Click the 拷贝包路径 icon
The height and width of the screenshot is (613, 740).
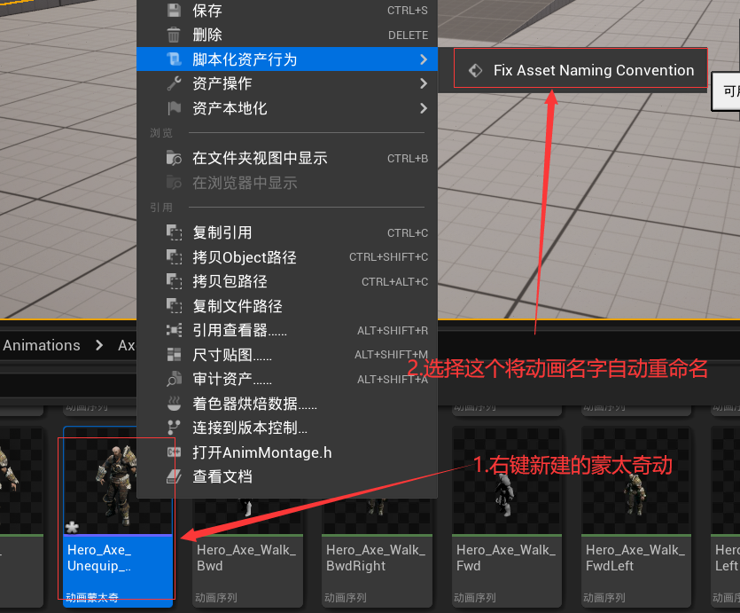point(175,281)
